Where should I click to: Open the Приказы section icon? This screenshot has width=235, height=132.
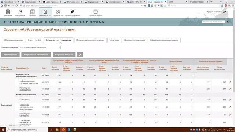[32, 12]
